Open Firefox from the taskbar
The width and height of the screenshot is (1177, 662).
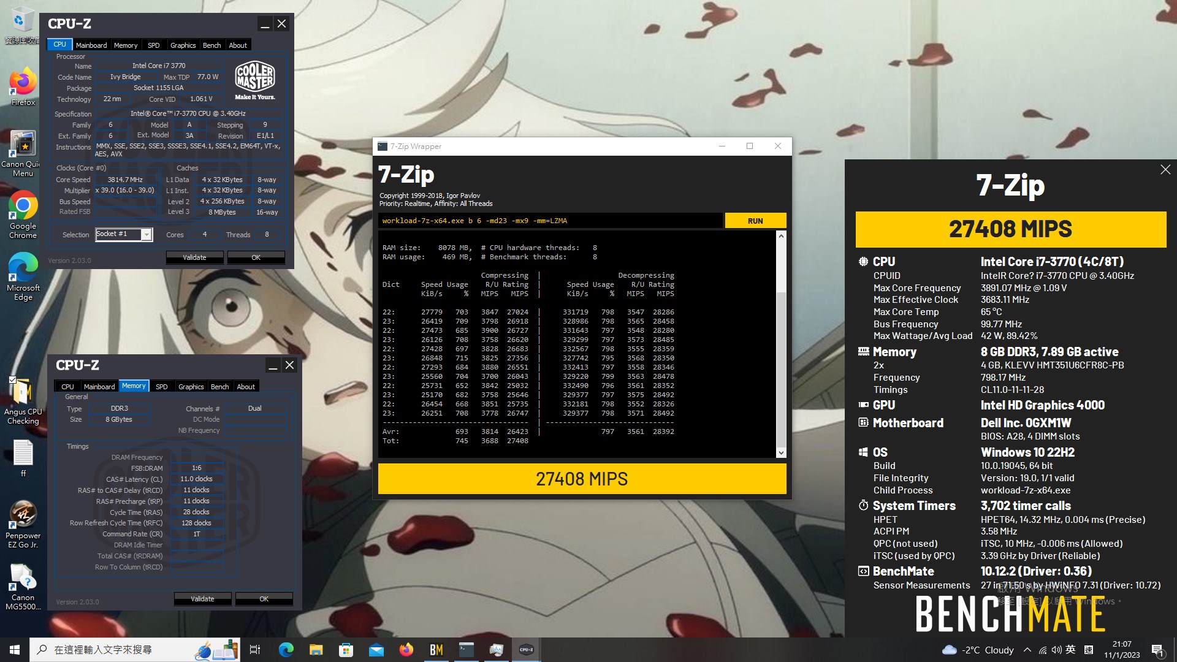click(406, 650)
